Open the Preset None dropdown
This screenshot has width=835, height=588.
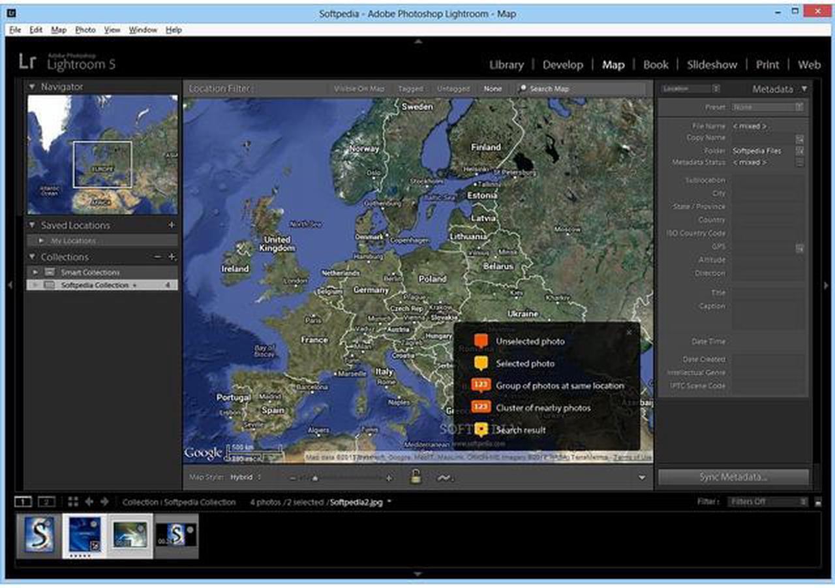(x=767, y=107)
